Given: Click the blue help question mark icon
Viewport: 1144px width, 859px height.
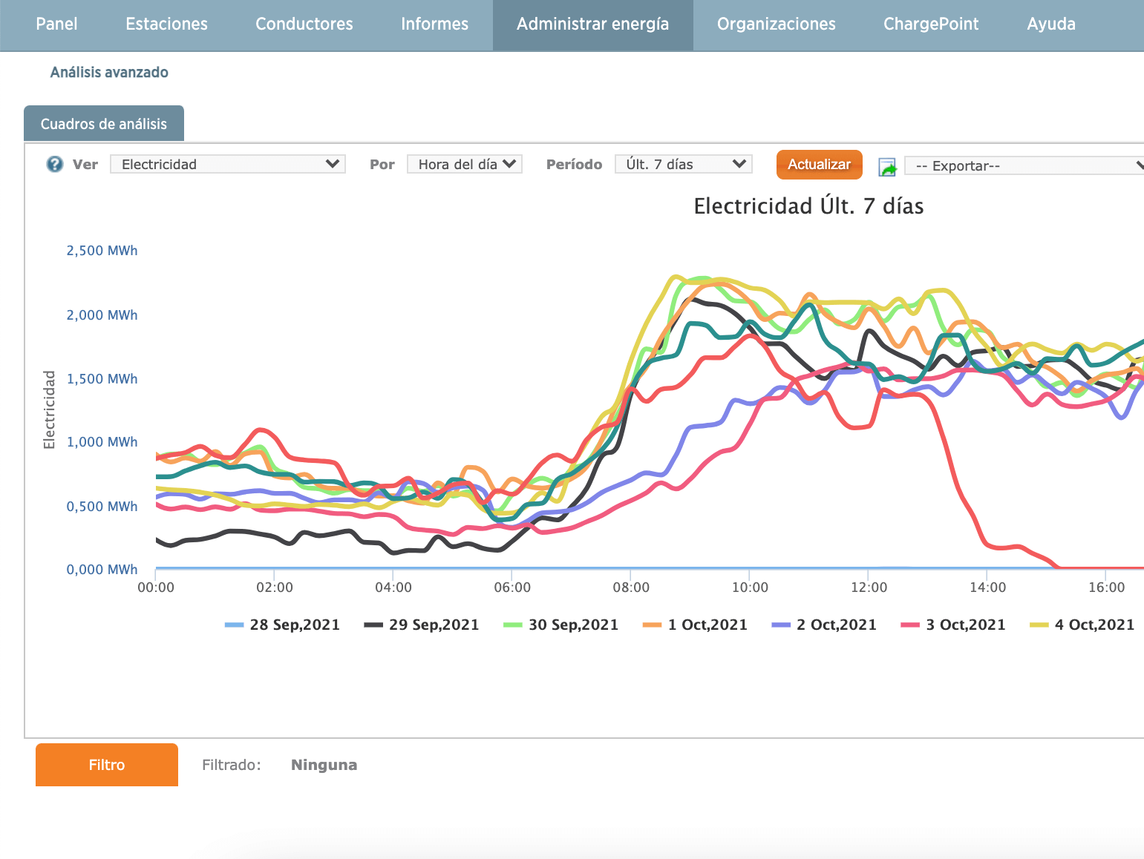Looking at the screenshot, I should [x=55, y=164].
